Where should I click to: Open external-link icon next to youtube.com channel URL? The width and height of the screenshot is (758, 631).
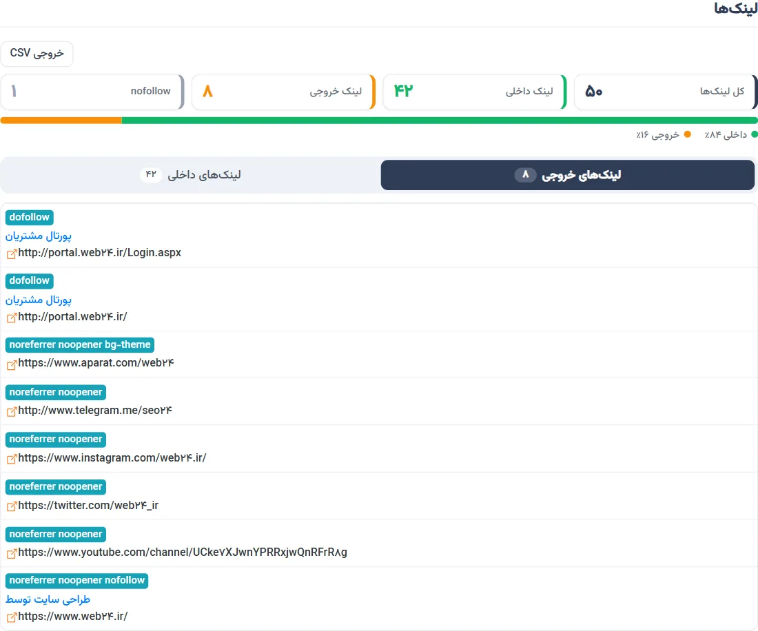click(12, 554)
